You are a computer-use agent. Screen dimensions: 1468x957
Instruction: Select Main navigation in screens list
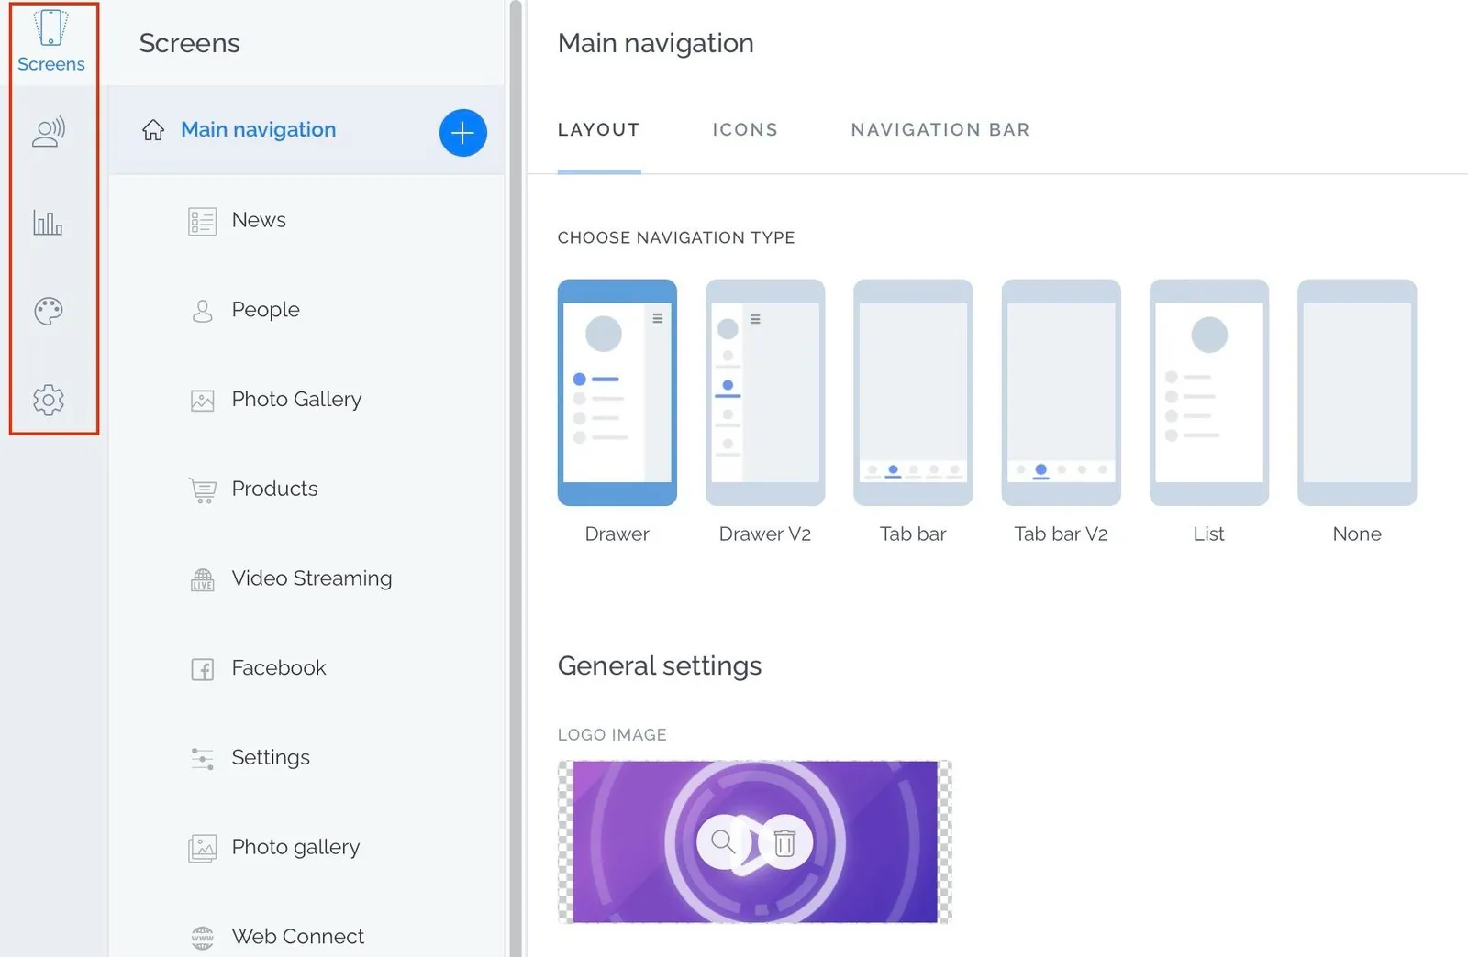point(306,130)
